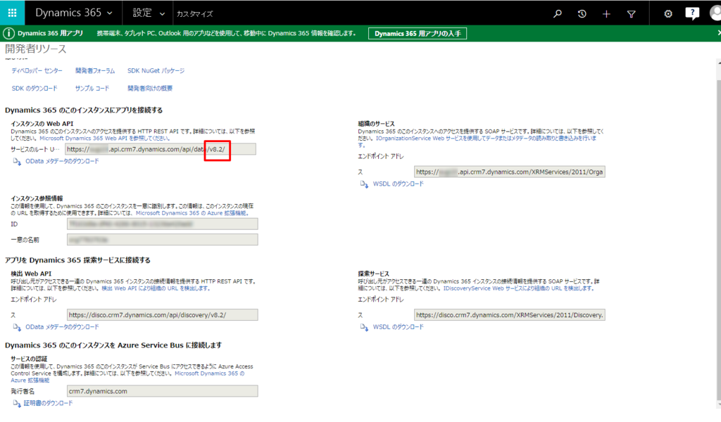This screenshot has height=422, width=721.
Task: Click discovery Web API endpoint URL field
Action: click(x=163, y=315)
